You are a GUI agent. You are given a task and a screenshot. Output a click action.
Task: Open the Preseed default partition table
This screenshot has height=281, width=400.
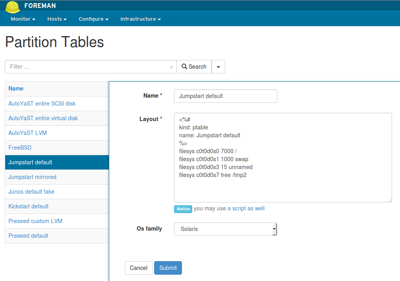[28, 236]
